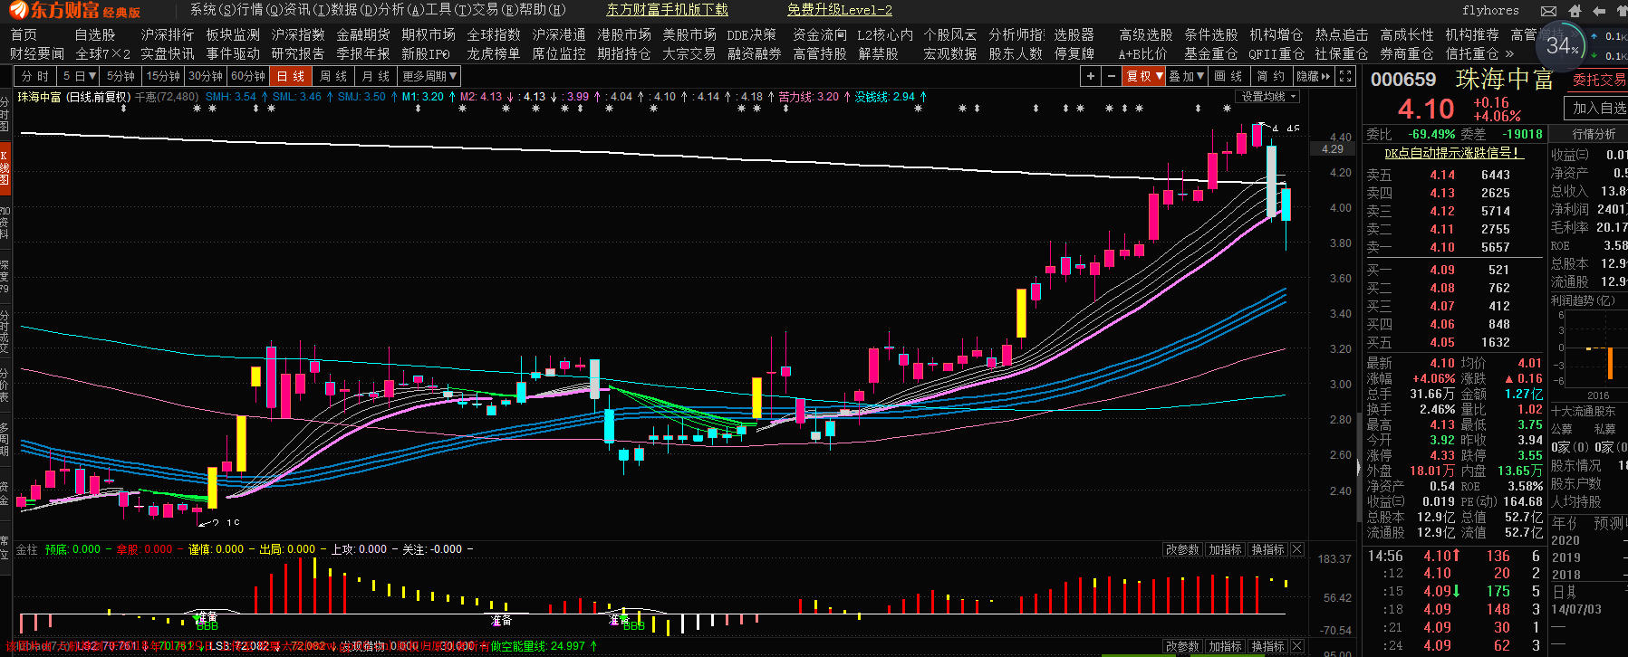
Task: Open 自选股 watchlist
Action: (95, 34)
